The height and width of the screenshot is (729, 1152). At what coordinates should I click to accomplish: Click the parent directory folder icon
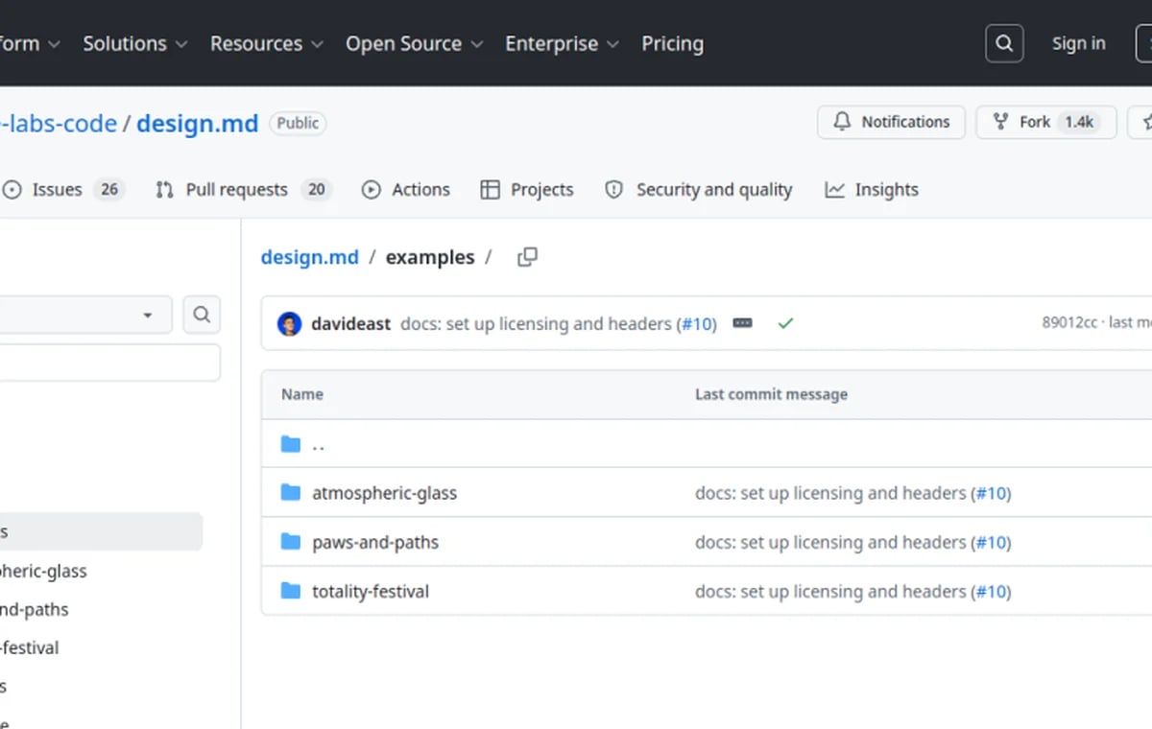(290, 444)
